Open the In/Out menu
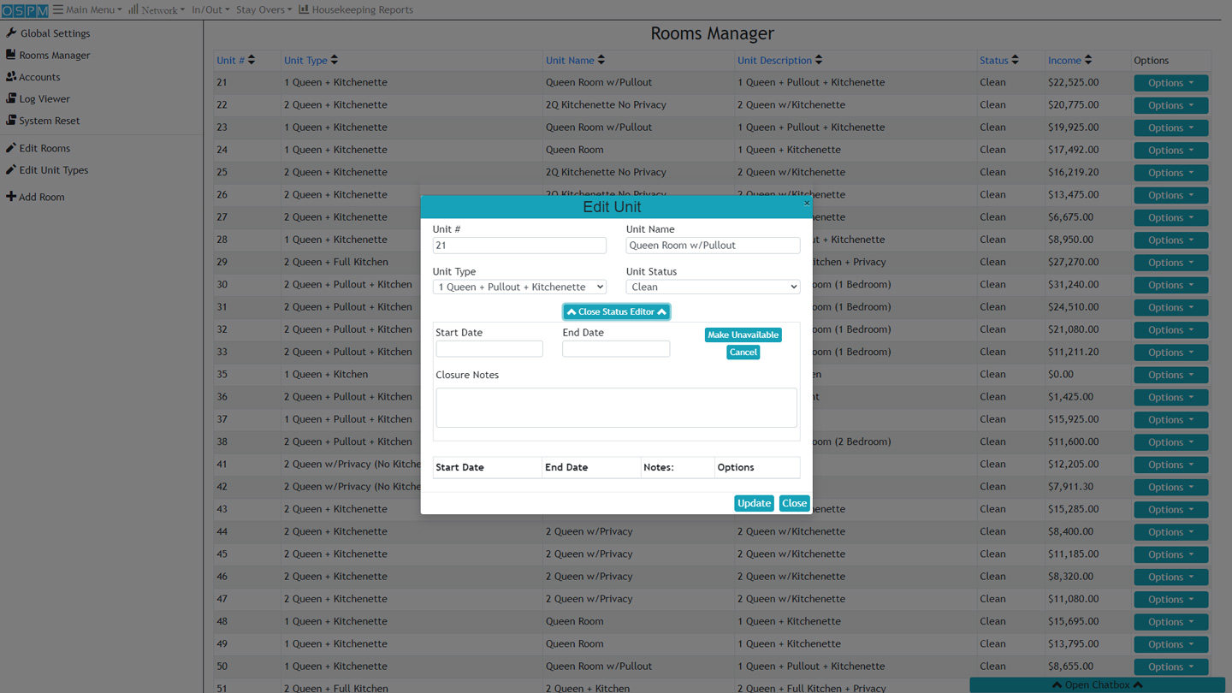The height and width of the screenshot is (693, 1232). click(x=210, y=9)
